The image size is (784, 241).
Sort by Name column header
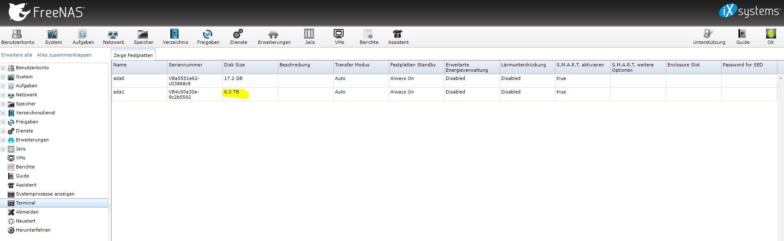pyautogui.click(x=139, y=67)
